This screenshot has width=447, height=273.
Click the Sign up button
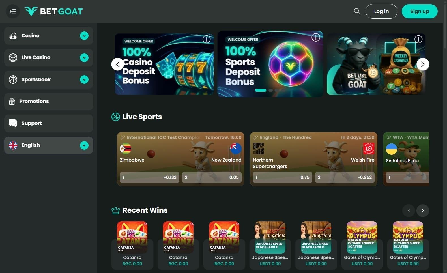(x=420, y=11)
